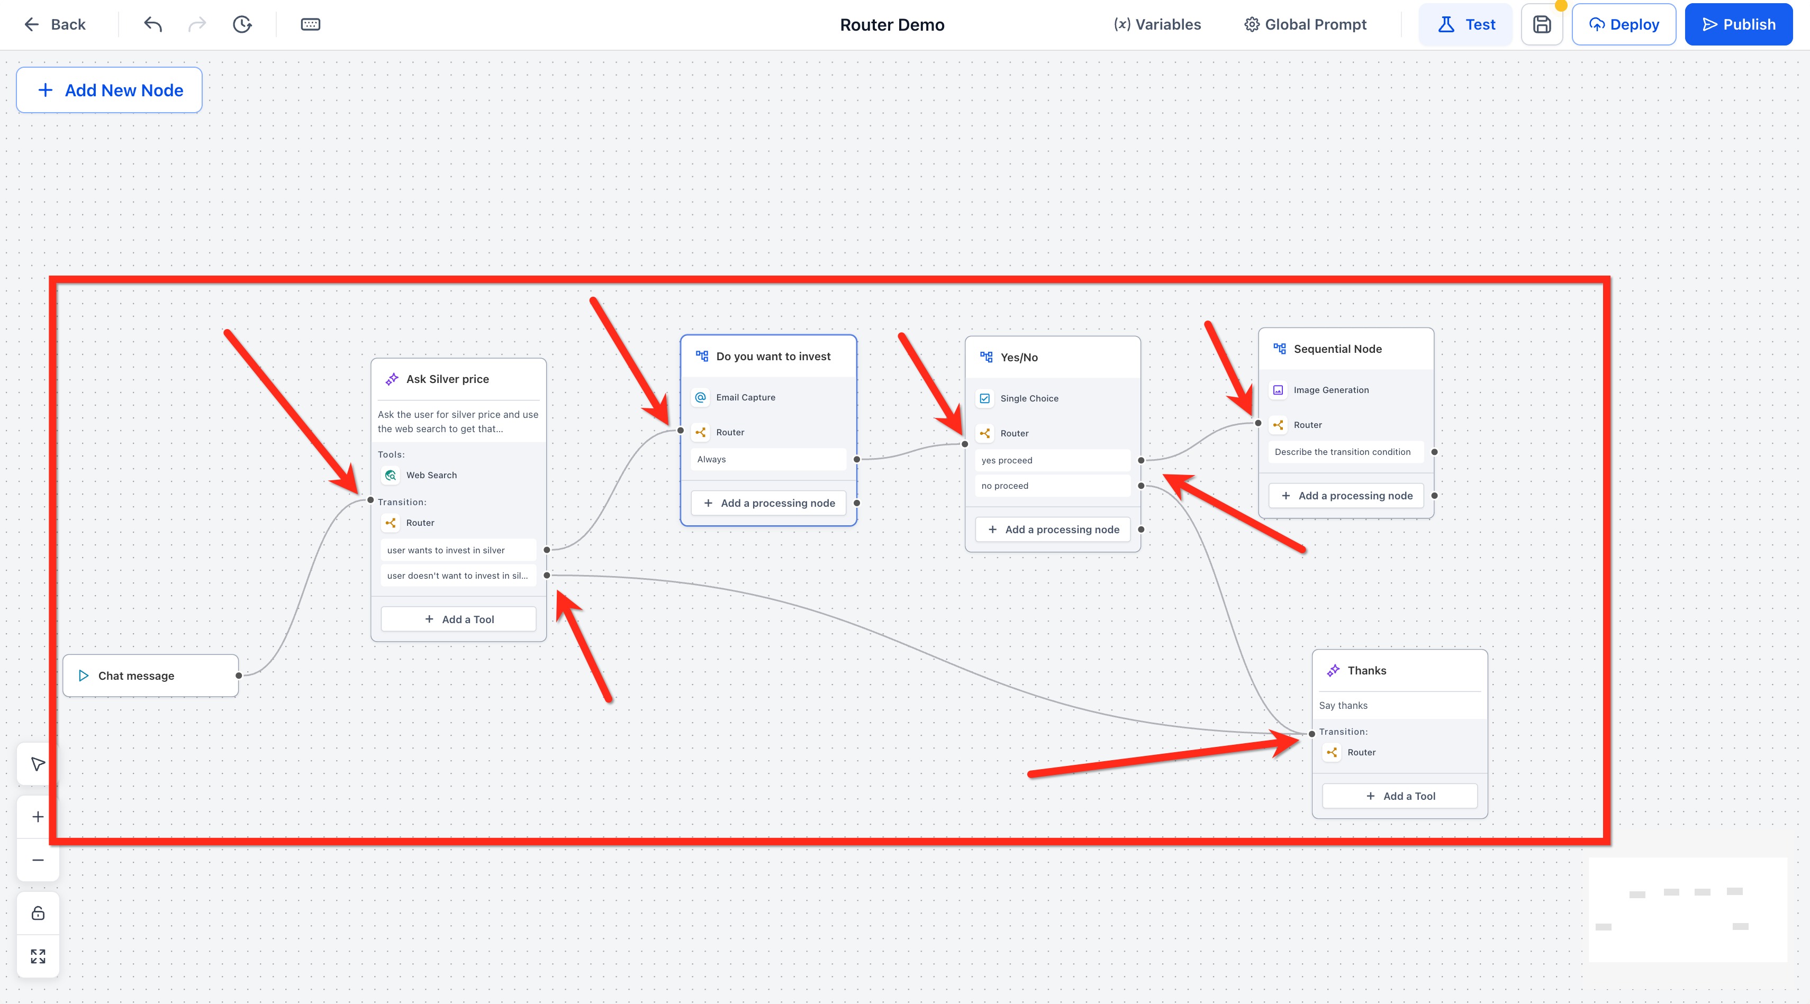Select the Single Choice checkbox step
1810x1004 pixels.
[x=1029, y=398]
